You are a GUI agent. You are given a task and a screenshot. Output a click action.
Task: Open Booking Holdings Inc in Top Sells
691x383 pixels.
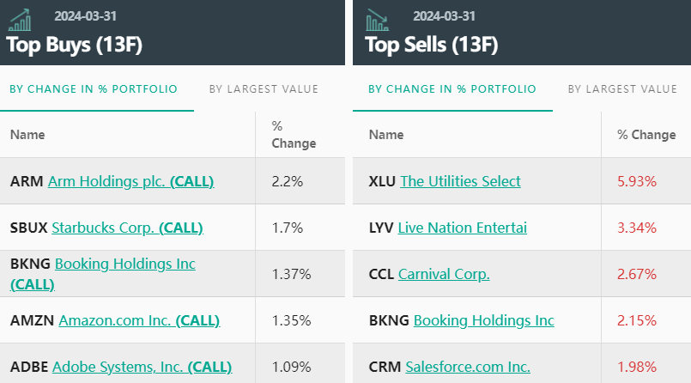coord(483,320)
